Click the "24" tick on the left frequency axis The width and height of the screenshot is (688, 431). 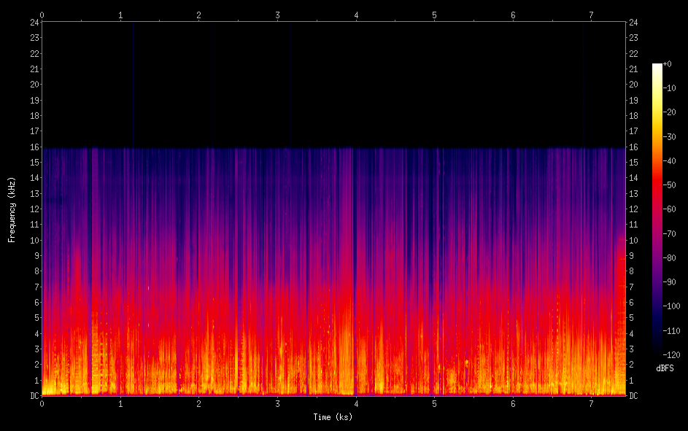click(x=34, y=22)
